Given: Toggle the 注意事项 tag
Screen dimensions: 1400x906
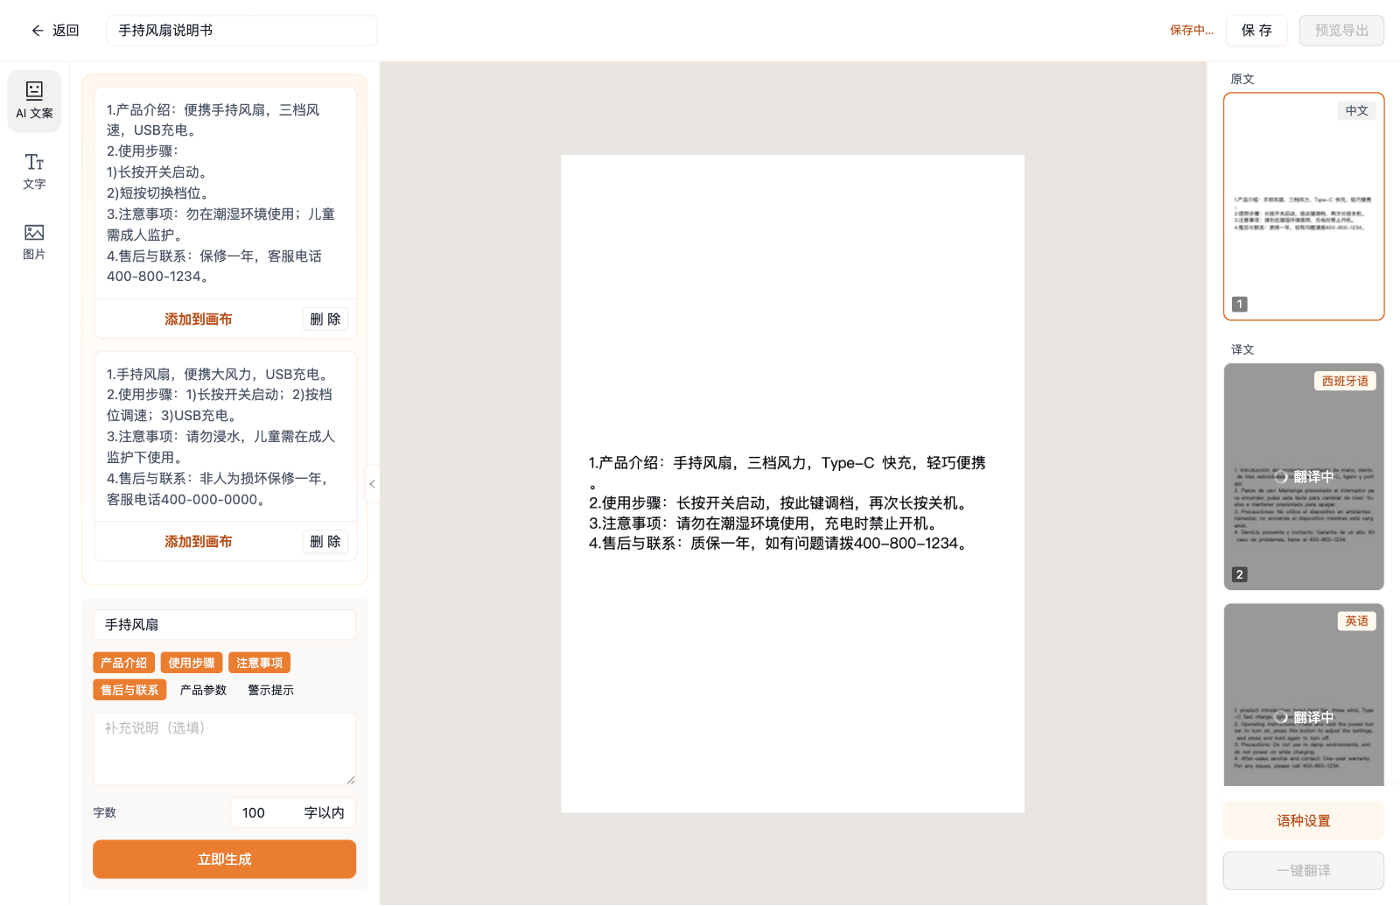Looking at the screenshot, I should 259,664.
